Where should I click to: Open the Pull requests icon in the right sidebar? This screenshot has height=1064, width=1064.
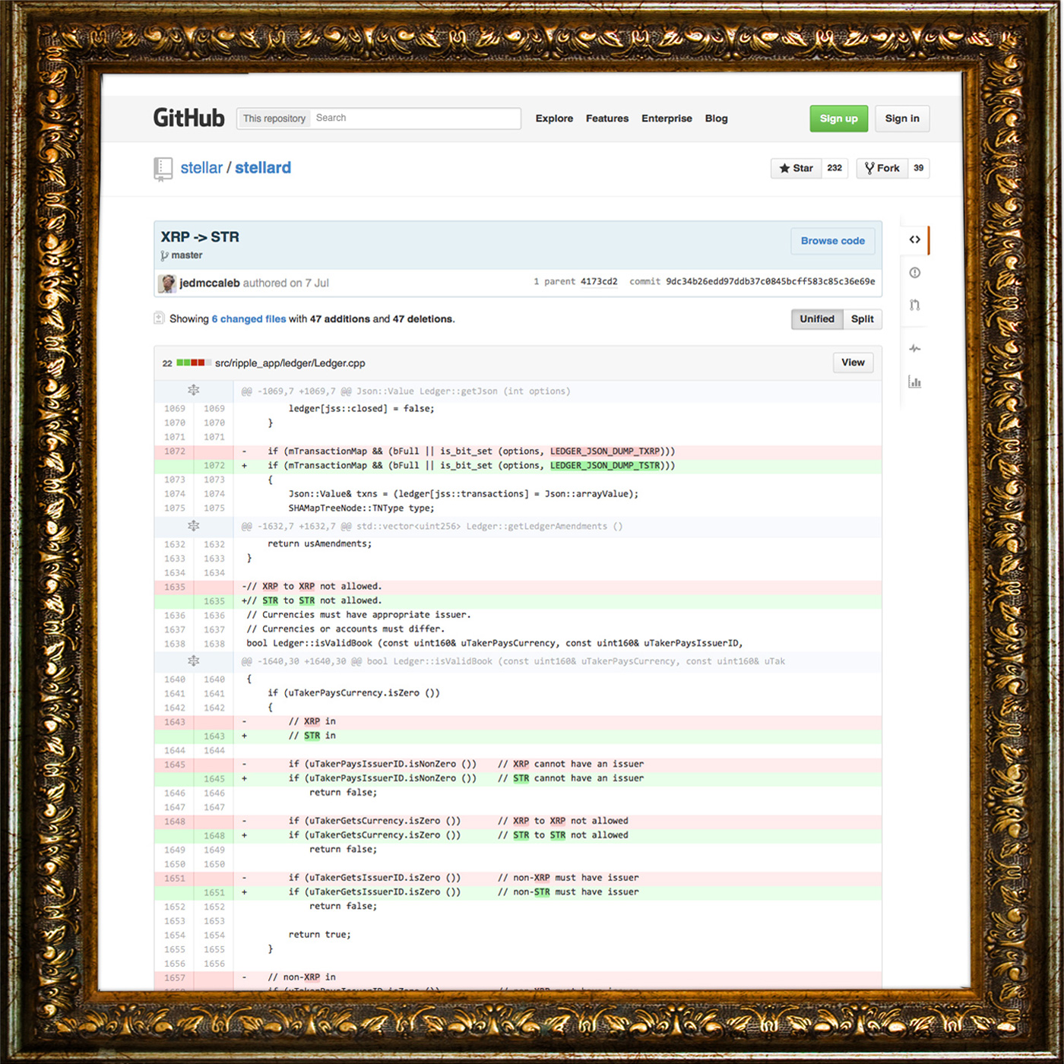[x=915, y=304]
